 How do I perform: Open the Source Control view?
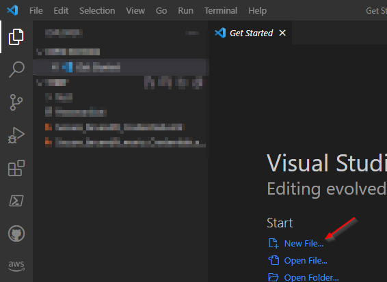point(16,102)
